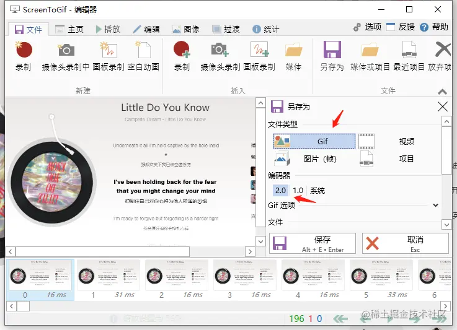The height and width of the screenshot is (330, 457).
Task: Switch to 文件 file tab
Action: click(x=29, y=29)
